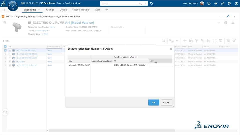The height and width of the screenshot is (135, 240).
Task: Open the tag icon beside search
Action: [x=151, y=3]
